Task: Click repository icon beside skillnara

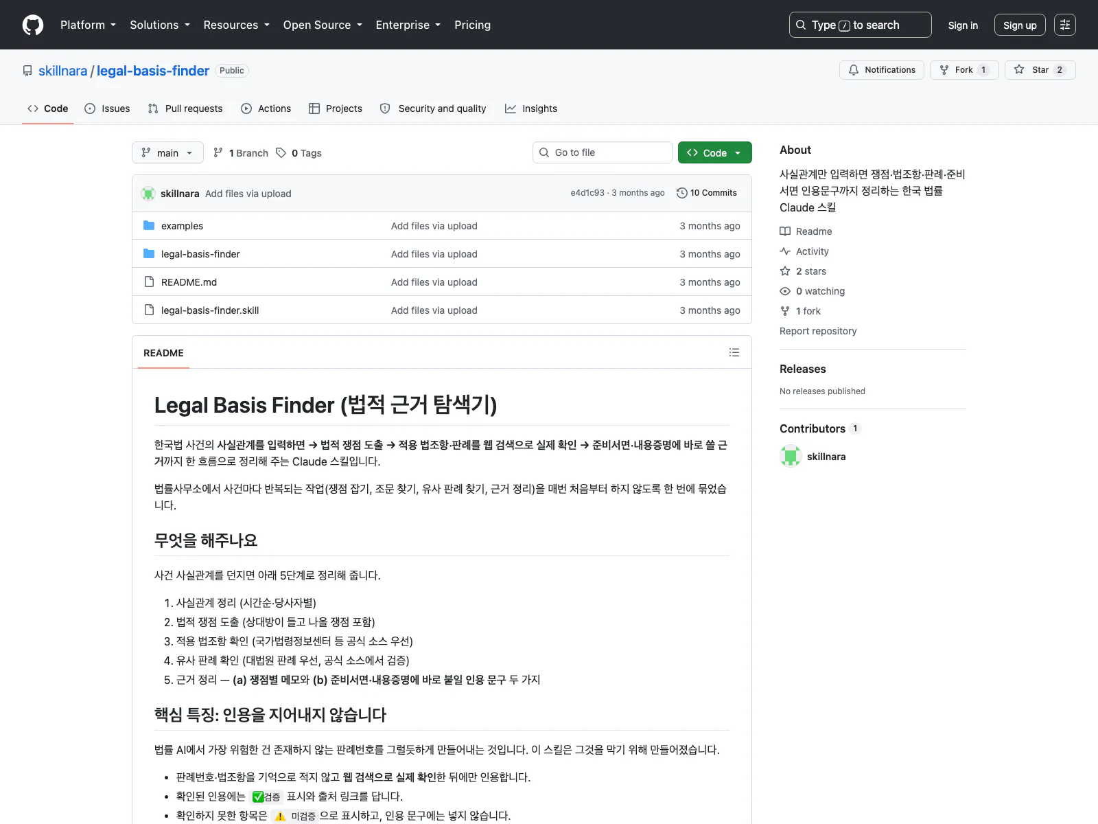Action: pos(27,71)
